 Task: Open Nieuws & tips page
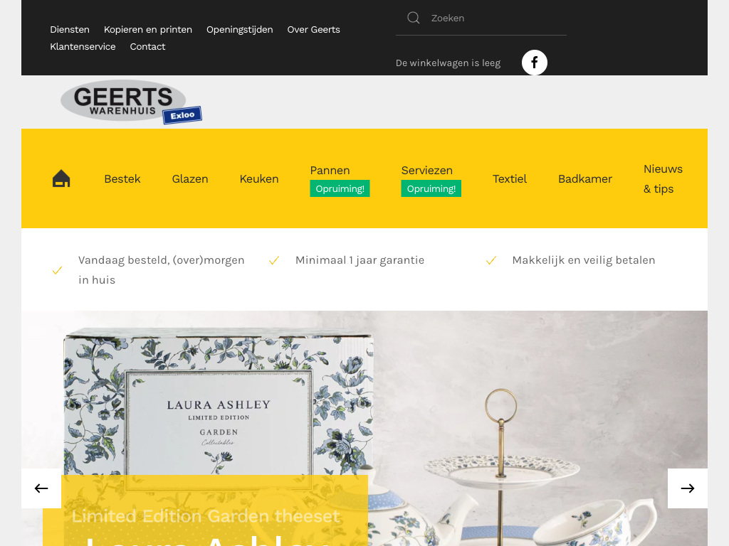pyautogui.click(x=663, y=178)
